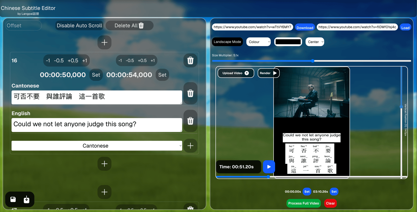The height and width of the screenshot is (212, 417).
Task: Click the video preview thumbnail
Action: pyautogui.click(x=312, y=92)
